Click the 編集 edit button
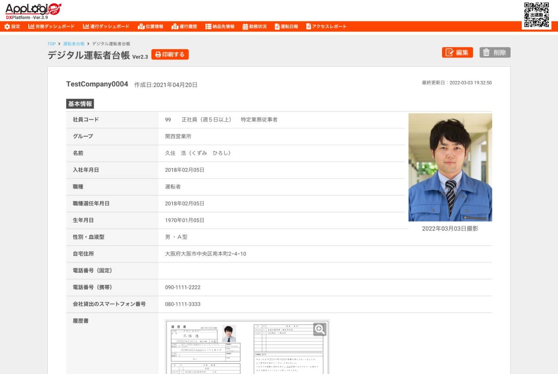 coord(458,53)
